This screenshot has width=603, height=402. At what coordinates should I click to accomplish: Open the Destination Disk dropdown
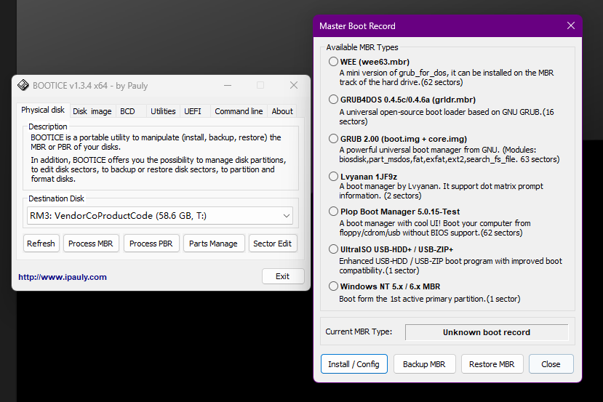pos(160,216)
